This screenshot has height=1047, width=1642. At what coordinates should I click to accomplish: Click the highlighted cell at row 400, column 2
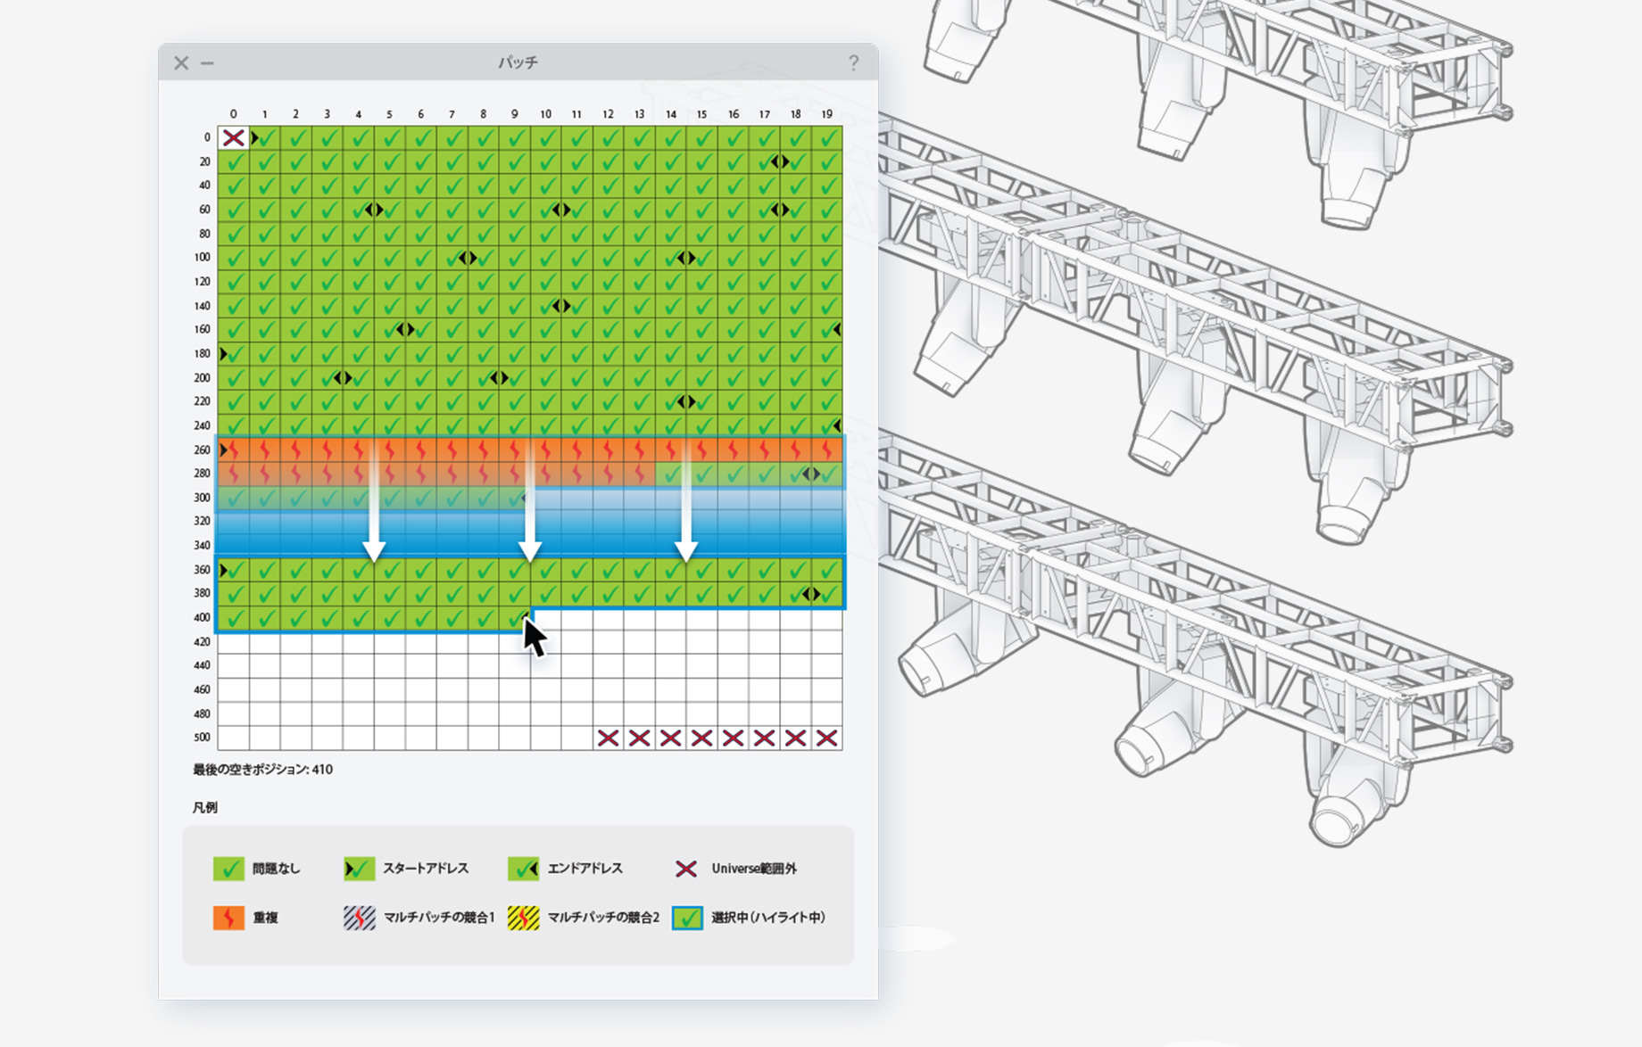tap(296, 618)
